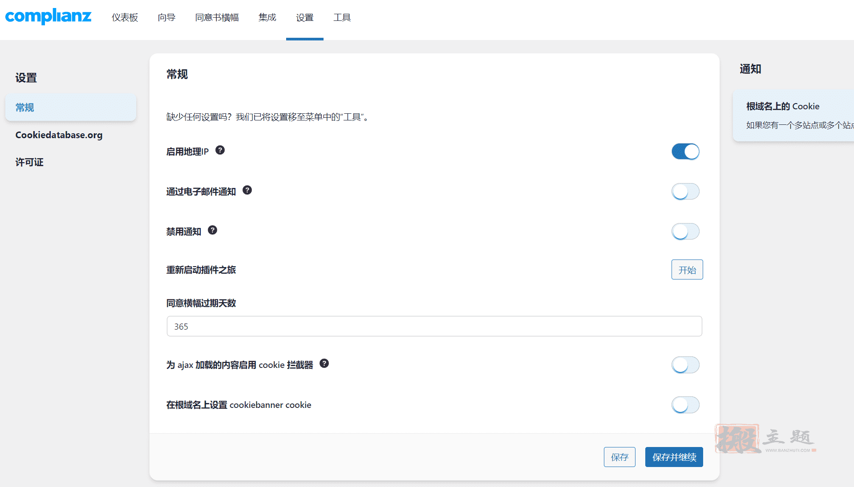Click the 缺少任何设置吗 notice text

coord(267,117)
